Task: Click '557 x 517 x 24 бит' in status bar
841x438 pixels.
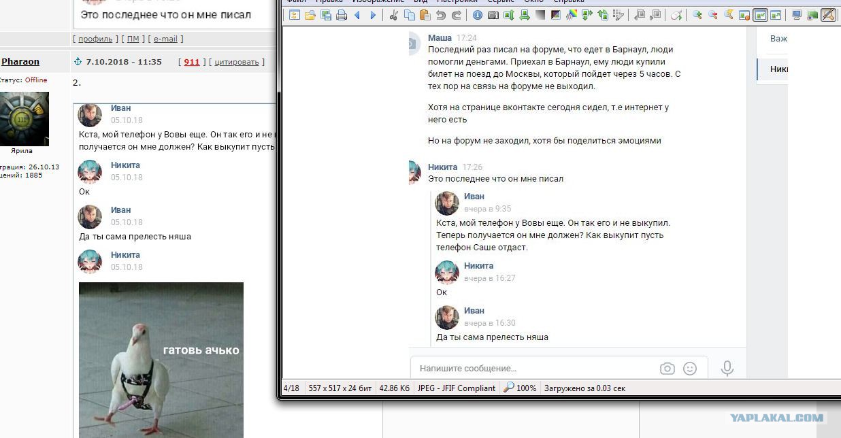Action: (x=340, y=388)
